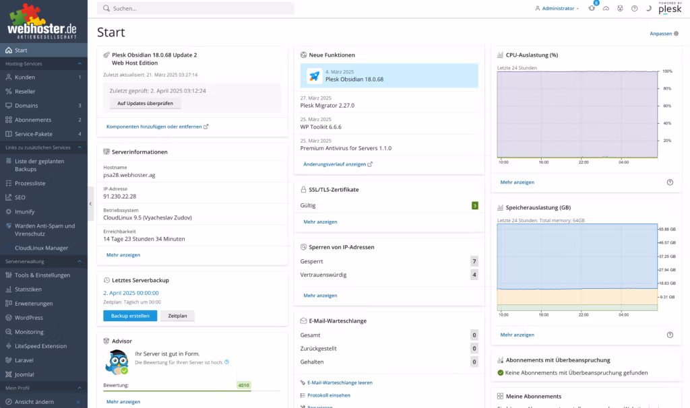Click Änderungsverlauf anzeigen link
Screen dimensions: 690x408
[338, 164]
